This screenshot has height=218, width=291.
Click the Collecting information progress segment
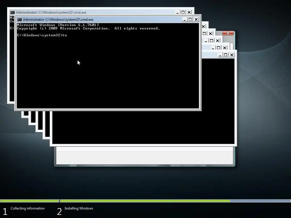point(29,201)
